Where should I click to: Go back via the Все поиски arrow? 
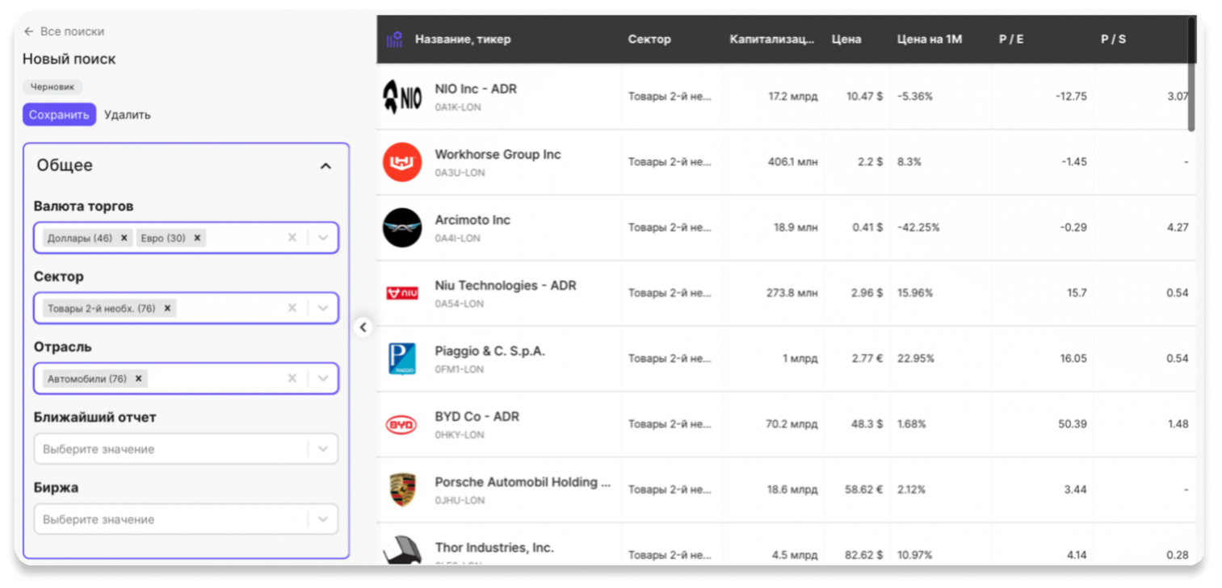[29, 31]
